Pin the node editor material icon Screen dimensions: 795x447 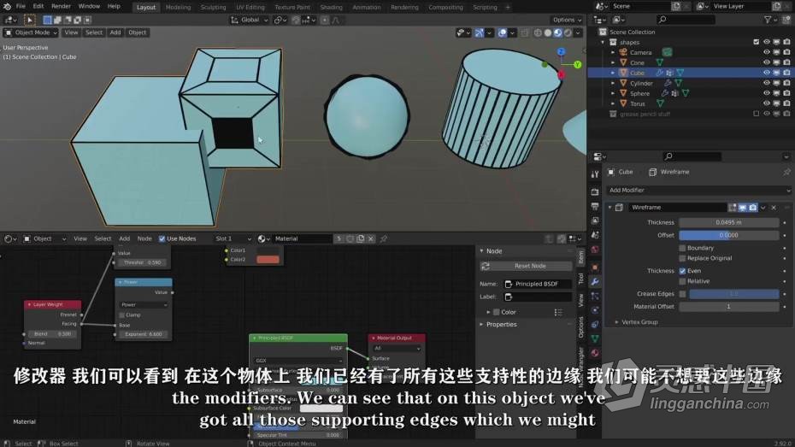point(384,238)
